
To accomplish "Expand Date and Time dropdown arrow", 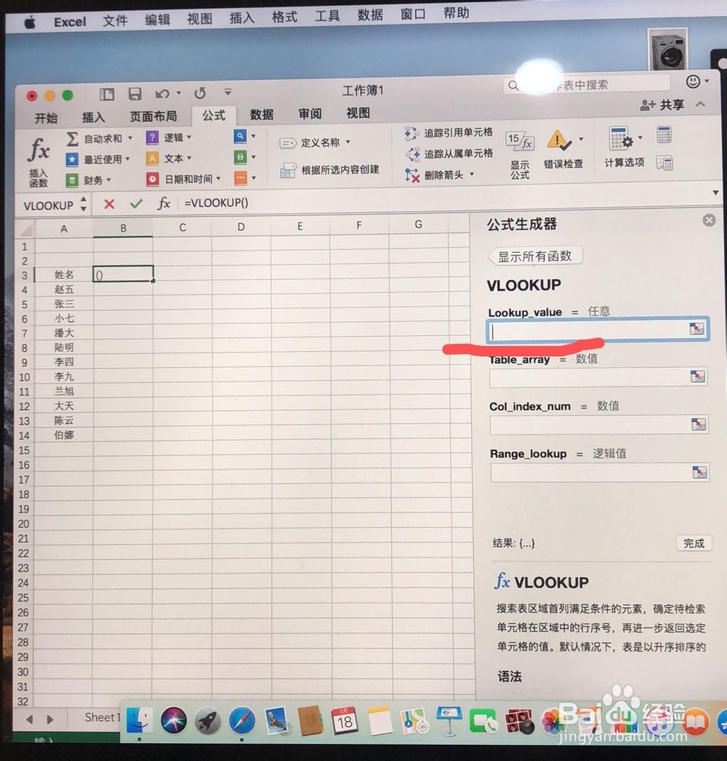I will pos(219,179).
